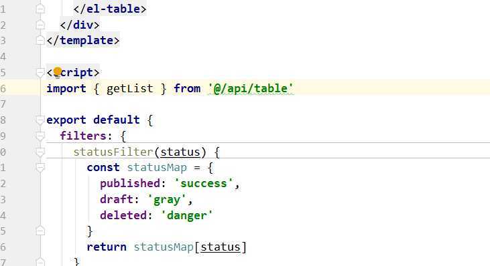This screenshot has height=266, width=490.
Task: Click fold marker beside closing template tag
Action: [40, 40]
